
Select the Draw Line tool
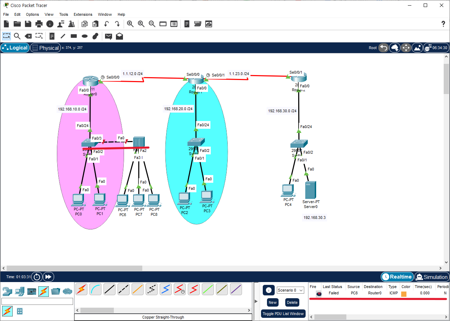63,36
